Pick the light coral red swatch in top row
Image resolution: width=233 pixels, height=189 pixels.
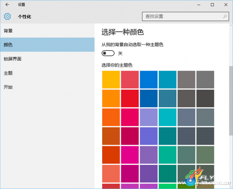click(130, 80)
